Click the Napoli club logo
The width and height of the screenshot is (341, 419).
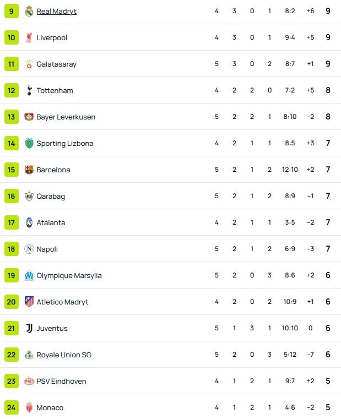[29, 249]
